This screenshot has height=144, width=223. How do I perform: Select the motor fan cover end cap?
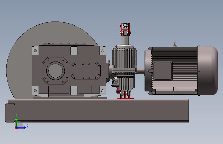pos(207,71)
